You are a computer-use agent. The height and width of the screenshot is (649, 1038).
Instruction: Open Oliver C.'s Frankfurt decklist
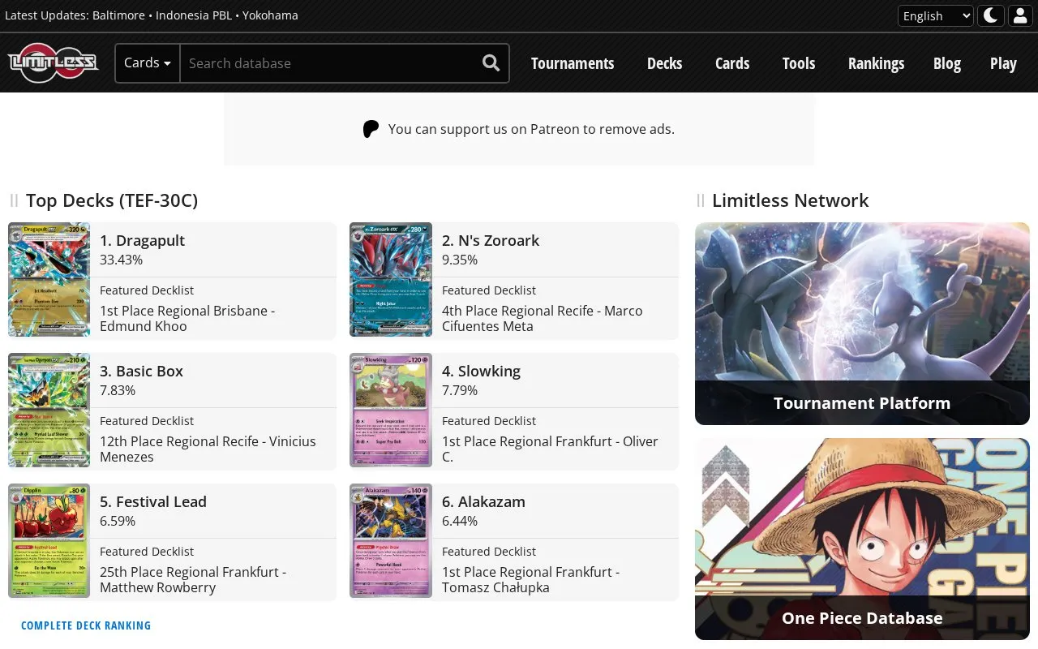[x=550, y=449]
